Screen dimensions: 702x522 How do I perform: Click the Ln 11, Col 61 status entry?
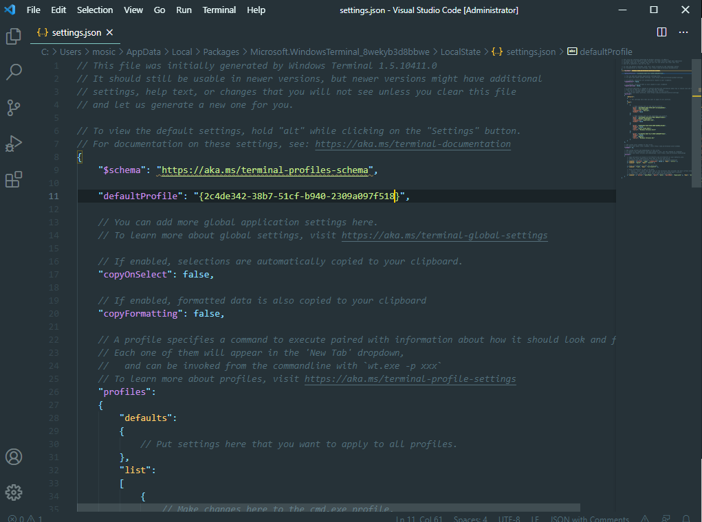coord(419,519)
